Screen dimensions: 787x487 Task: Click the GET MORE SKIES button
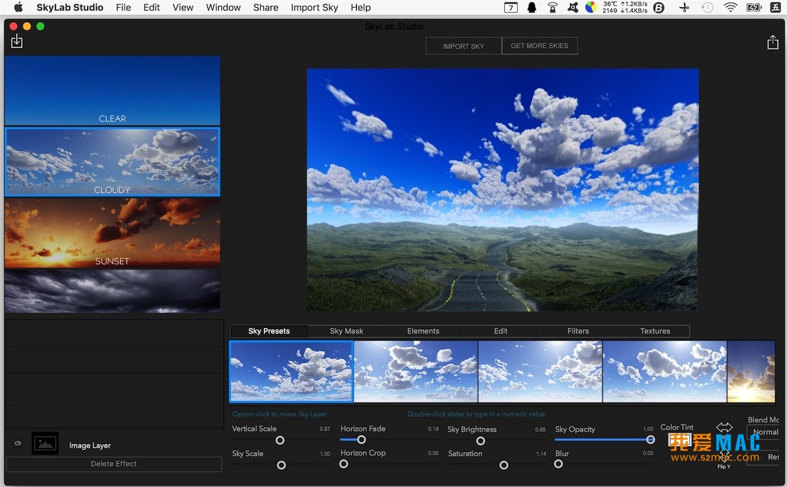coord(539,46)
